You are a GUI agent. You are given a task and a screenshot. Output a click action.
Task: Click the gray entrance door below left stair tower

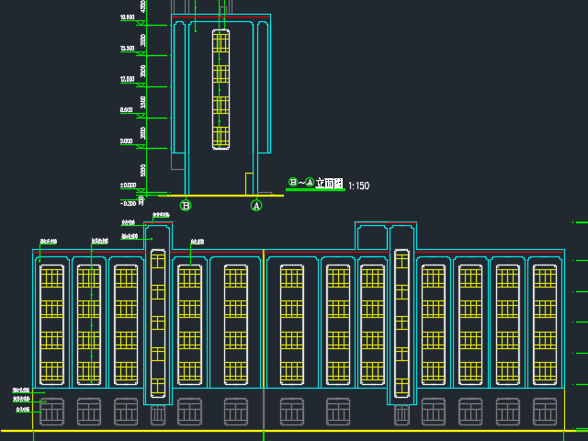(157, 416)
